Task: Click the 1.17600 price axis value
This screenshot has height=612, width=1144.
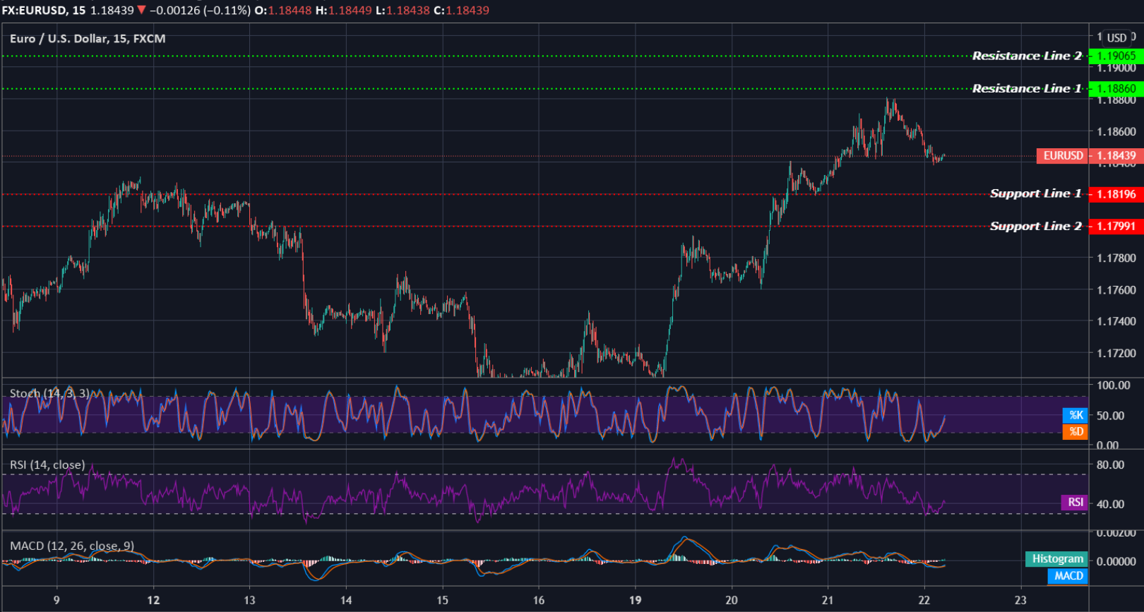Action: [1116, 289]
